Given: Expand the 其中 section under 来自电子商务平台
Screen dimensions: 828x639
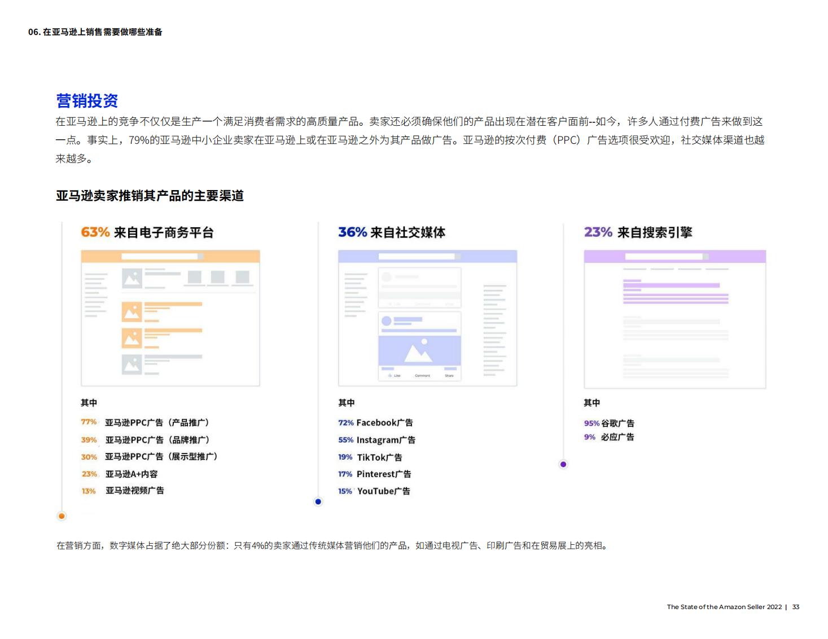Looking at the screenshot, I should [87, 402].
